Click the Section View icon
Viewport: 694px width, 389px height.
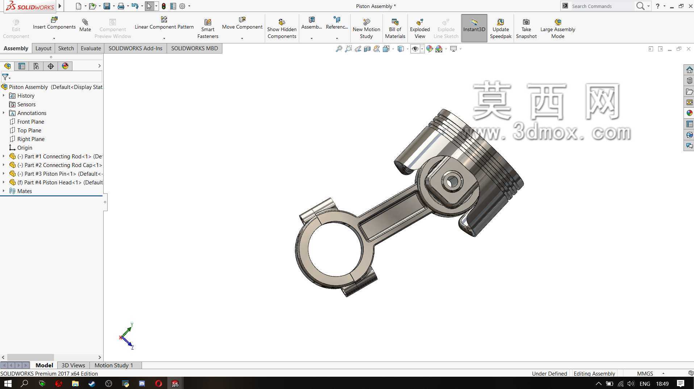pos(367,49)
